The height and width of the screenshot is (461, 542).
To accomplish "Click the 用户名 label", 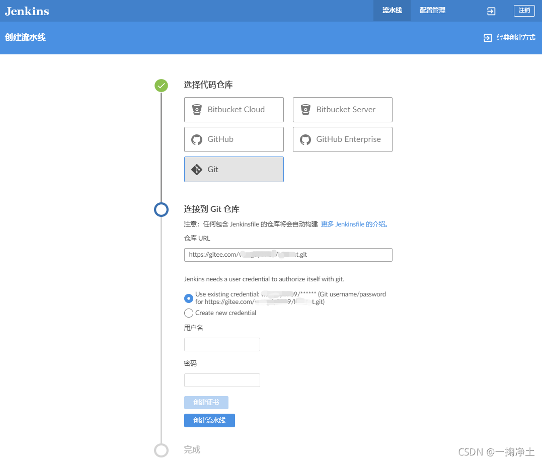I will pyautogui.click(x=193, y=328).
